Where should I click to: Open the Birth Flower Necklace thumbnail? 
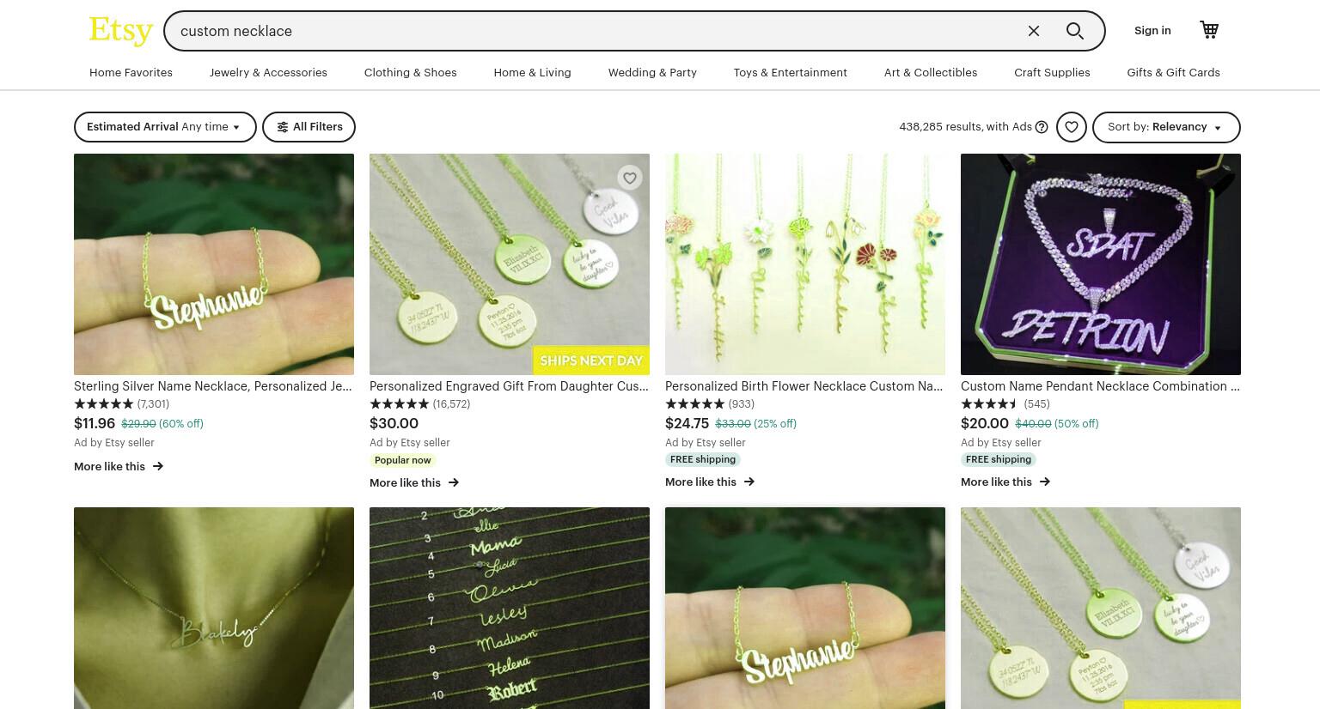point(805,264)
